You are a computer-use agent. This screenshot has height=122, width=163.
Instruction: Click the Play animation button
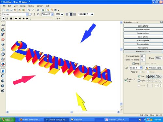pos(3,19)
